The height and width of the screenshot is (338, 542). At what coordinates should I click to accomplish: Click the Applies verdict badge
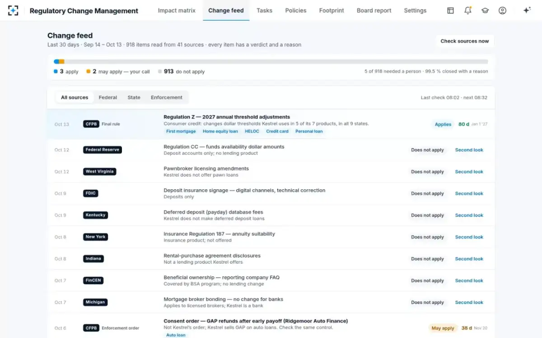pos(443,124)
